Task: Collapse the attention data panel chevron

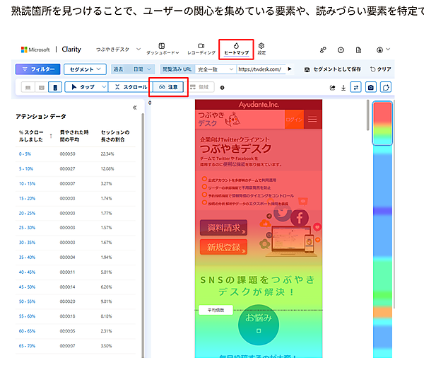Action: click(135, 108)
